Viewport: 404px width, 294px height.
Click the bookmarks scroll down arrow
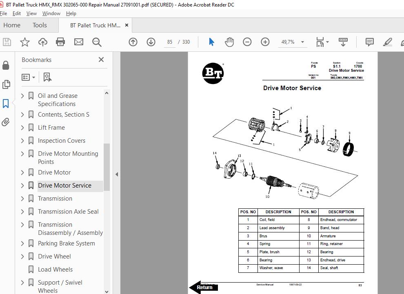pyautogui.click(x=107, y=292)
